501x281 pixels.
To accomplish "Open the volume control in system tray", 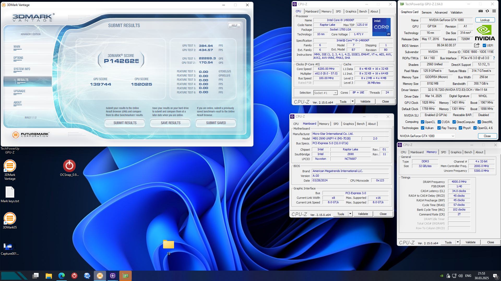I will tap(461, 276).
